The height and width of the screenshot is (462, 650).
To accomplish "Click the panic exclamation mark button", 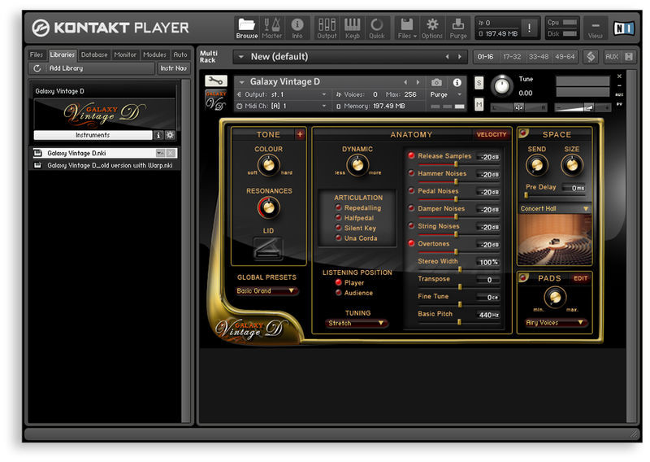I will point(529,28).
